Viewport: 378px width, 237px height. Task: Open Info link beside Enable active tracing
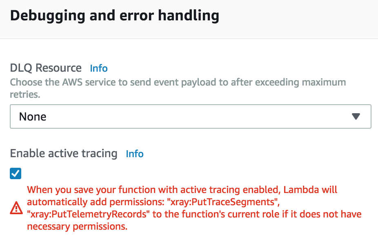(135, 154)
